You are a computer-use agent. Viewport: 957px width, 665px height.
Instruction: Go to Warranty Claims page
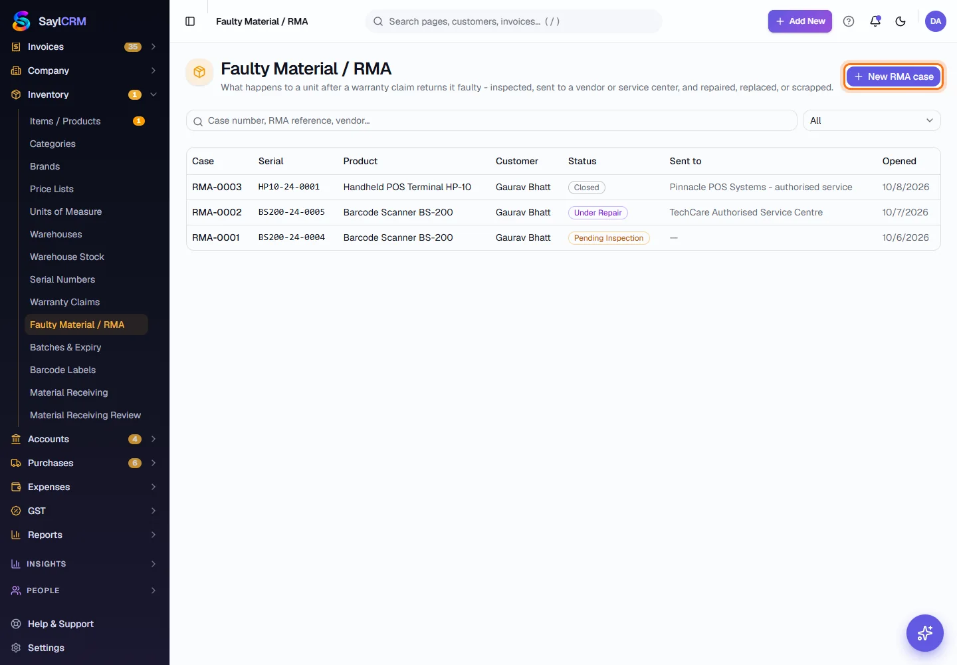pyautogui.click(x=86, y=302)
